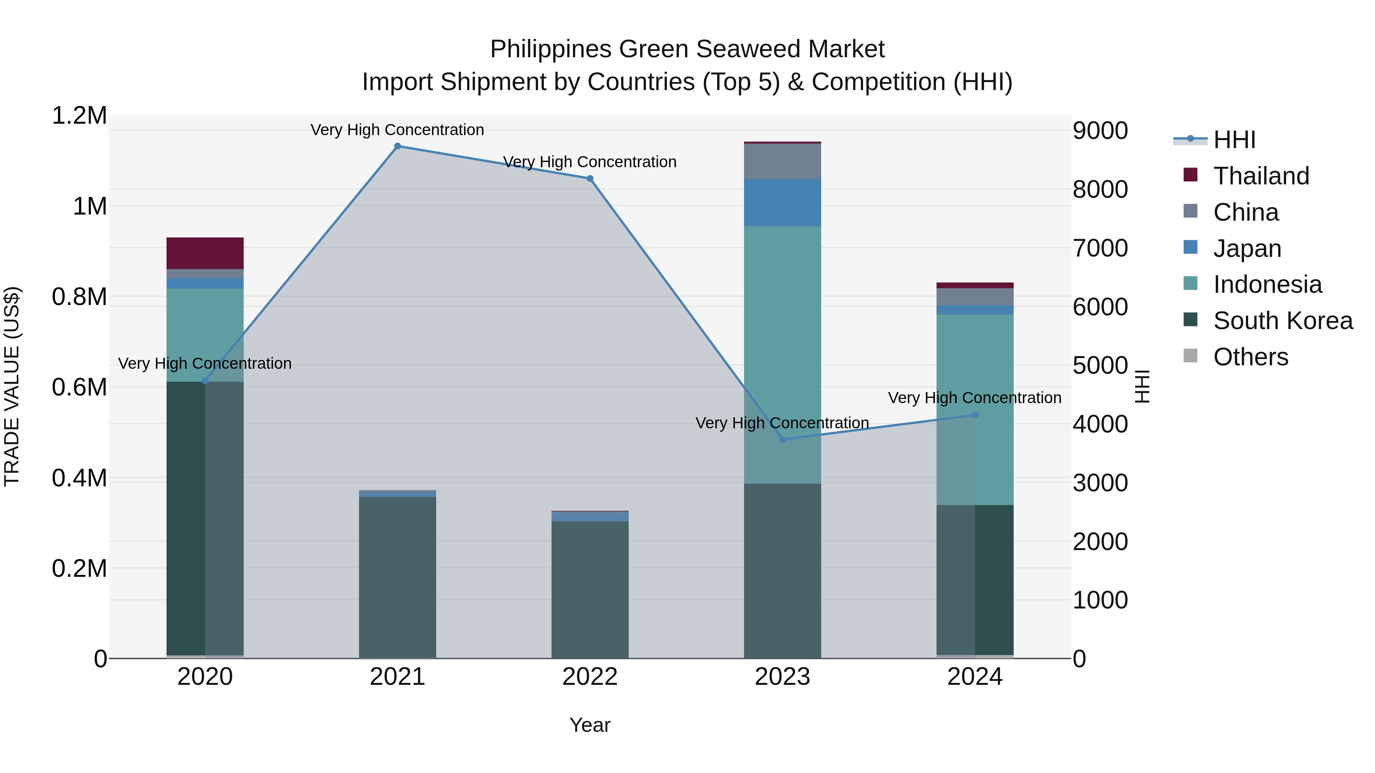
Task: Click the South Korea 2021 bar
Action: pyautogui.click(x=398, y=577)
